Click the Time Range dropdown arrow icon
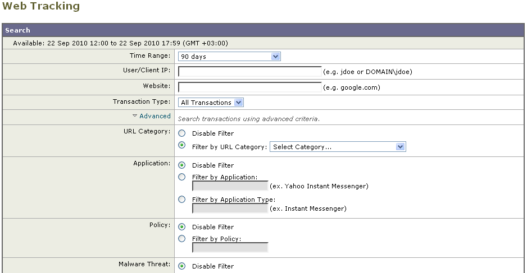Image resolution: width=527 pixels, height=273 pixels. click(276, 57)
